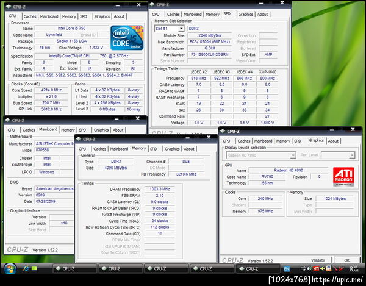Viewport: 366px width, 286px height.
Task: Switch to CPU tab in Mainboard window
Action: pyautogui.click(x=11, y=130)
